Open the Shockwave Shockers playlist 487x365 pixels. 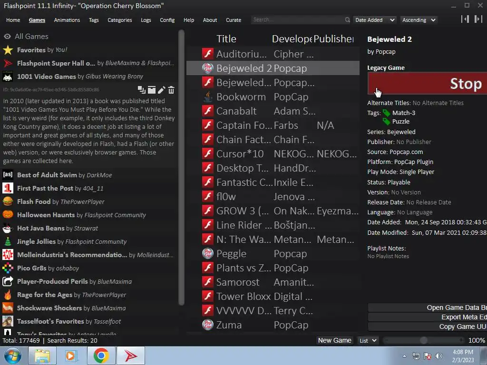88,308
